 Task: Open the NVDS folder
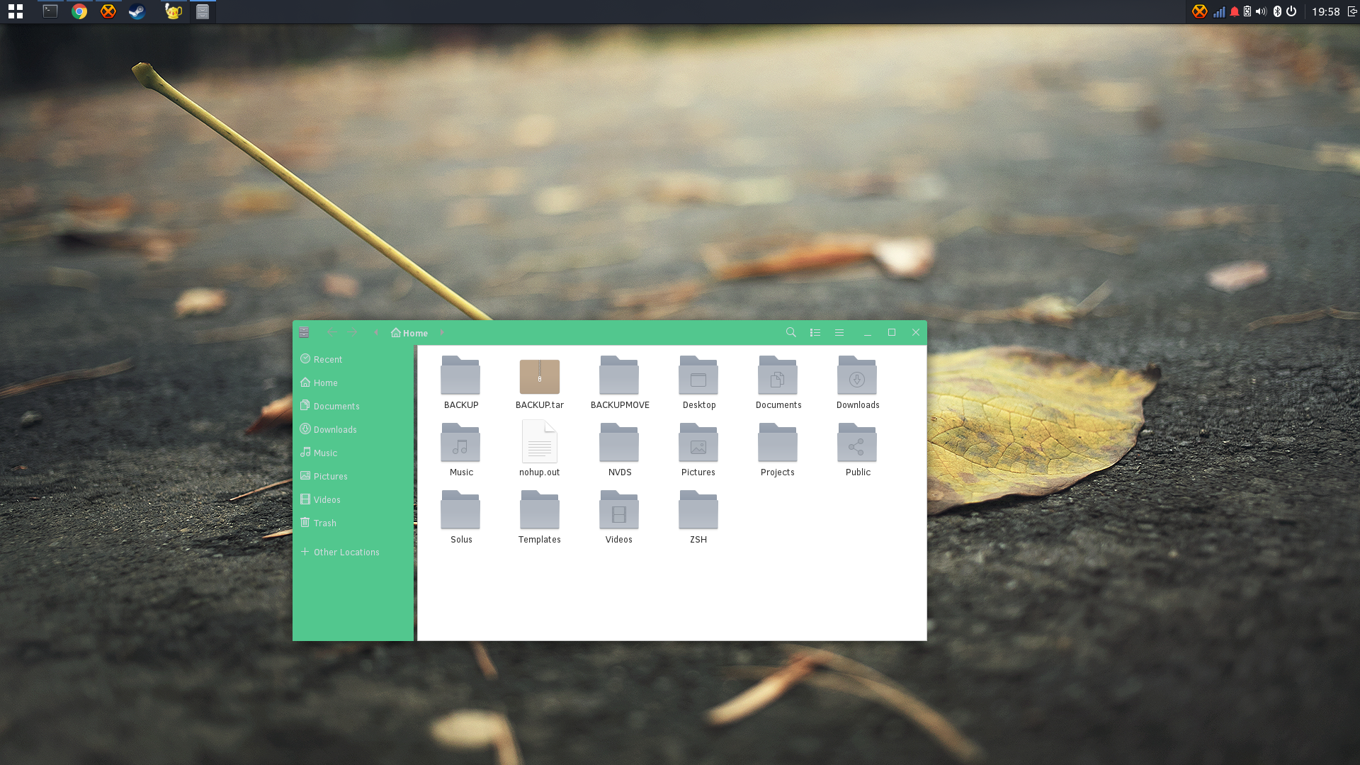(x=619, y=450)
